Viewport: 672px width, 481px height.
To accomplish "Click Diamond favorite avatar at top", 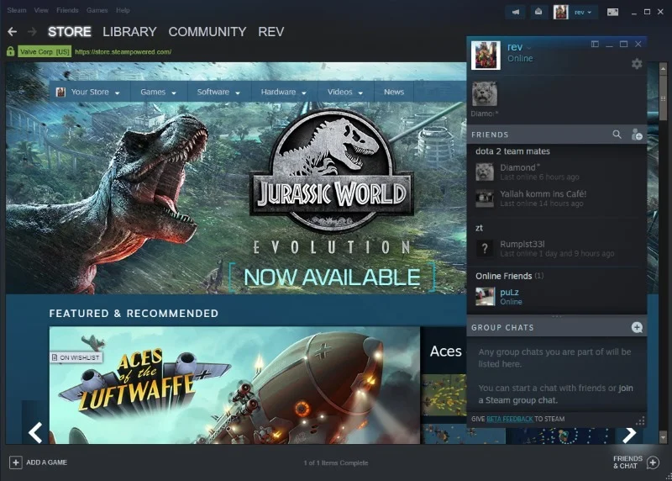I will coord(485,93).
